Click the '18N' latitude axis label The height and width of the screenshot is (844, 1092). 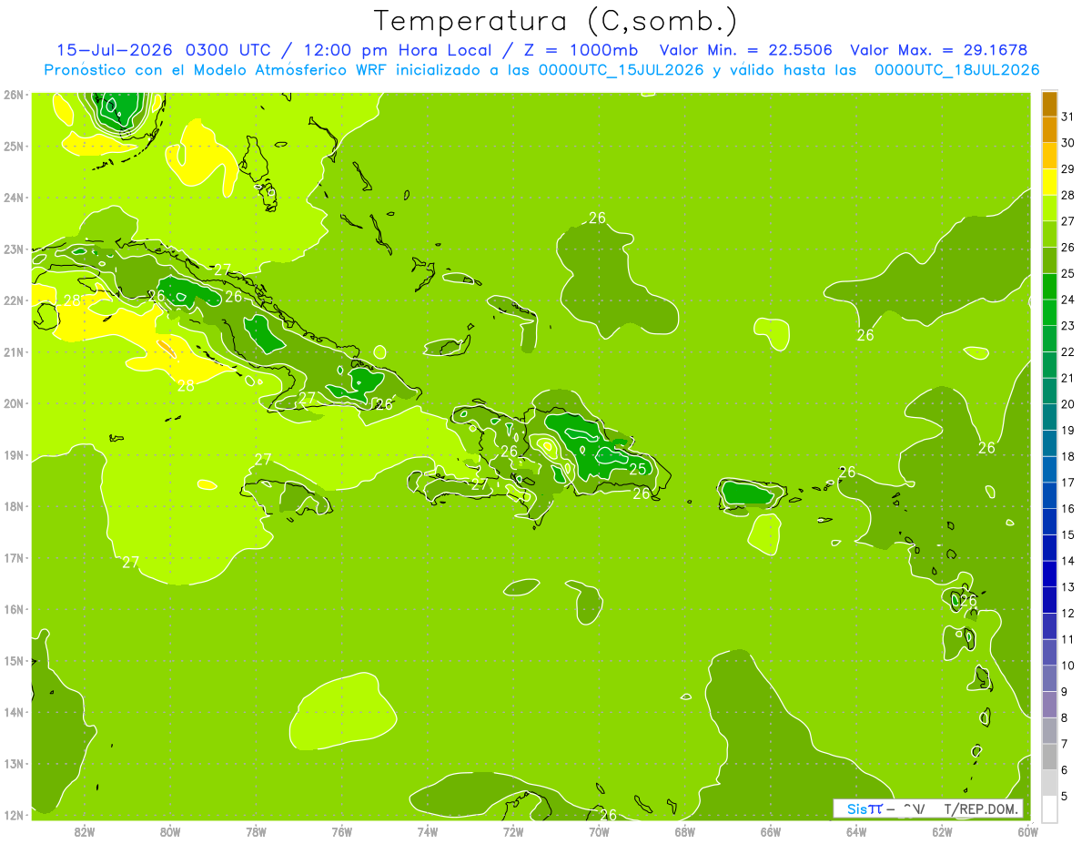click(14, 507)
